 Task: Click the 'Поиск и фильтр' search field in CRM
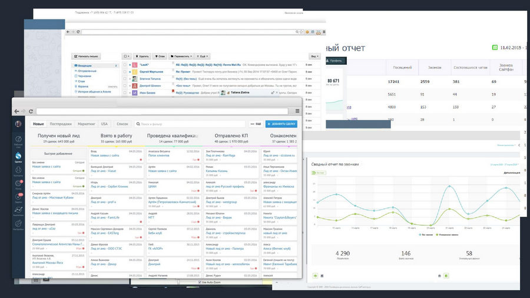tap(190, 124)
